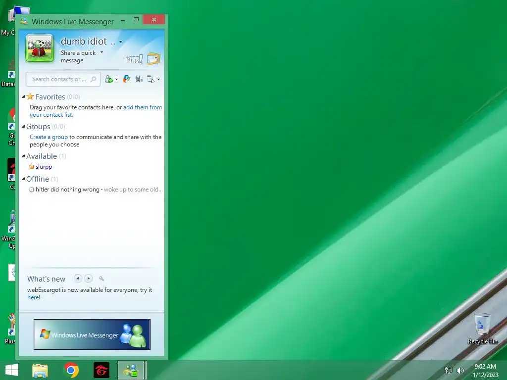Close the Windows Live Messenger window
Image resolution: width=507 pixels, height=380 pixels.
154,20
